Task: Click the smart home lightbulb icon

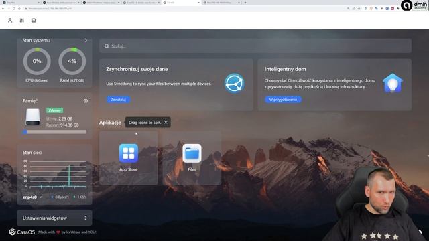Action: point(393,83)
